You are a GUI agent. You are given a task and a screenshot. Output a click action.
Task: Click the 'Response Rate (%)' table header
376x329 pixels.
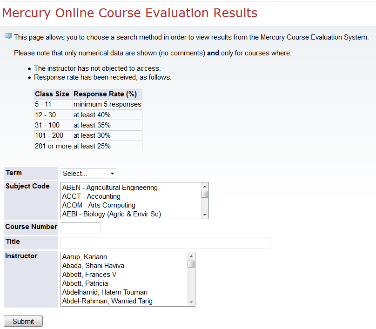(107, 94)
